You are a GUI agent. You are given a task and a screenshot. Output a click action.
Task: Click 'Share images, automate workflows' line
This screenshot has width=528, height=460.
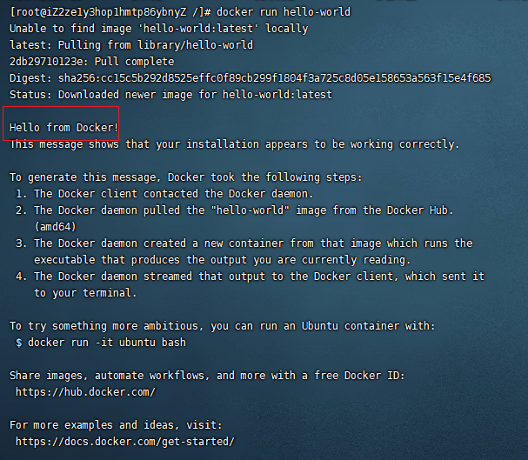pos(207,376)
